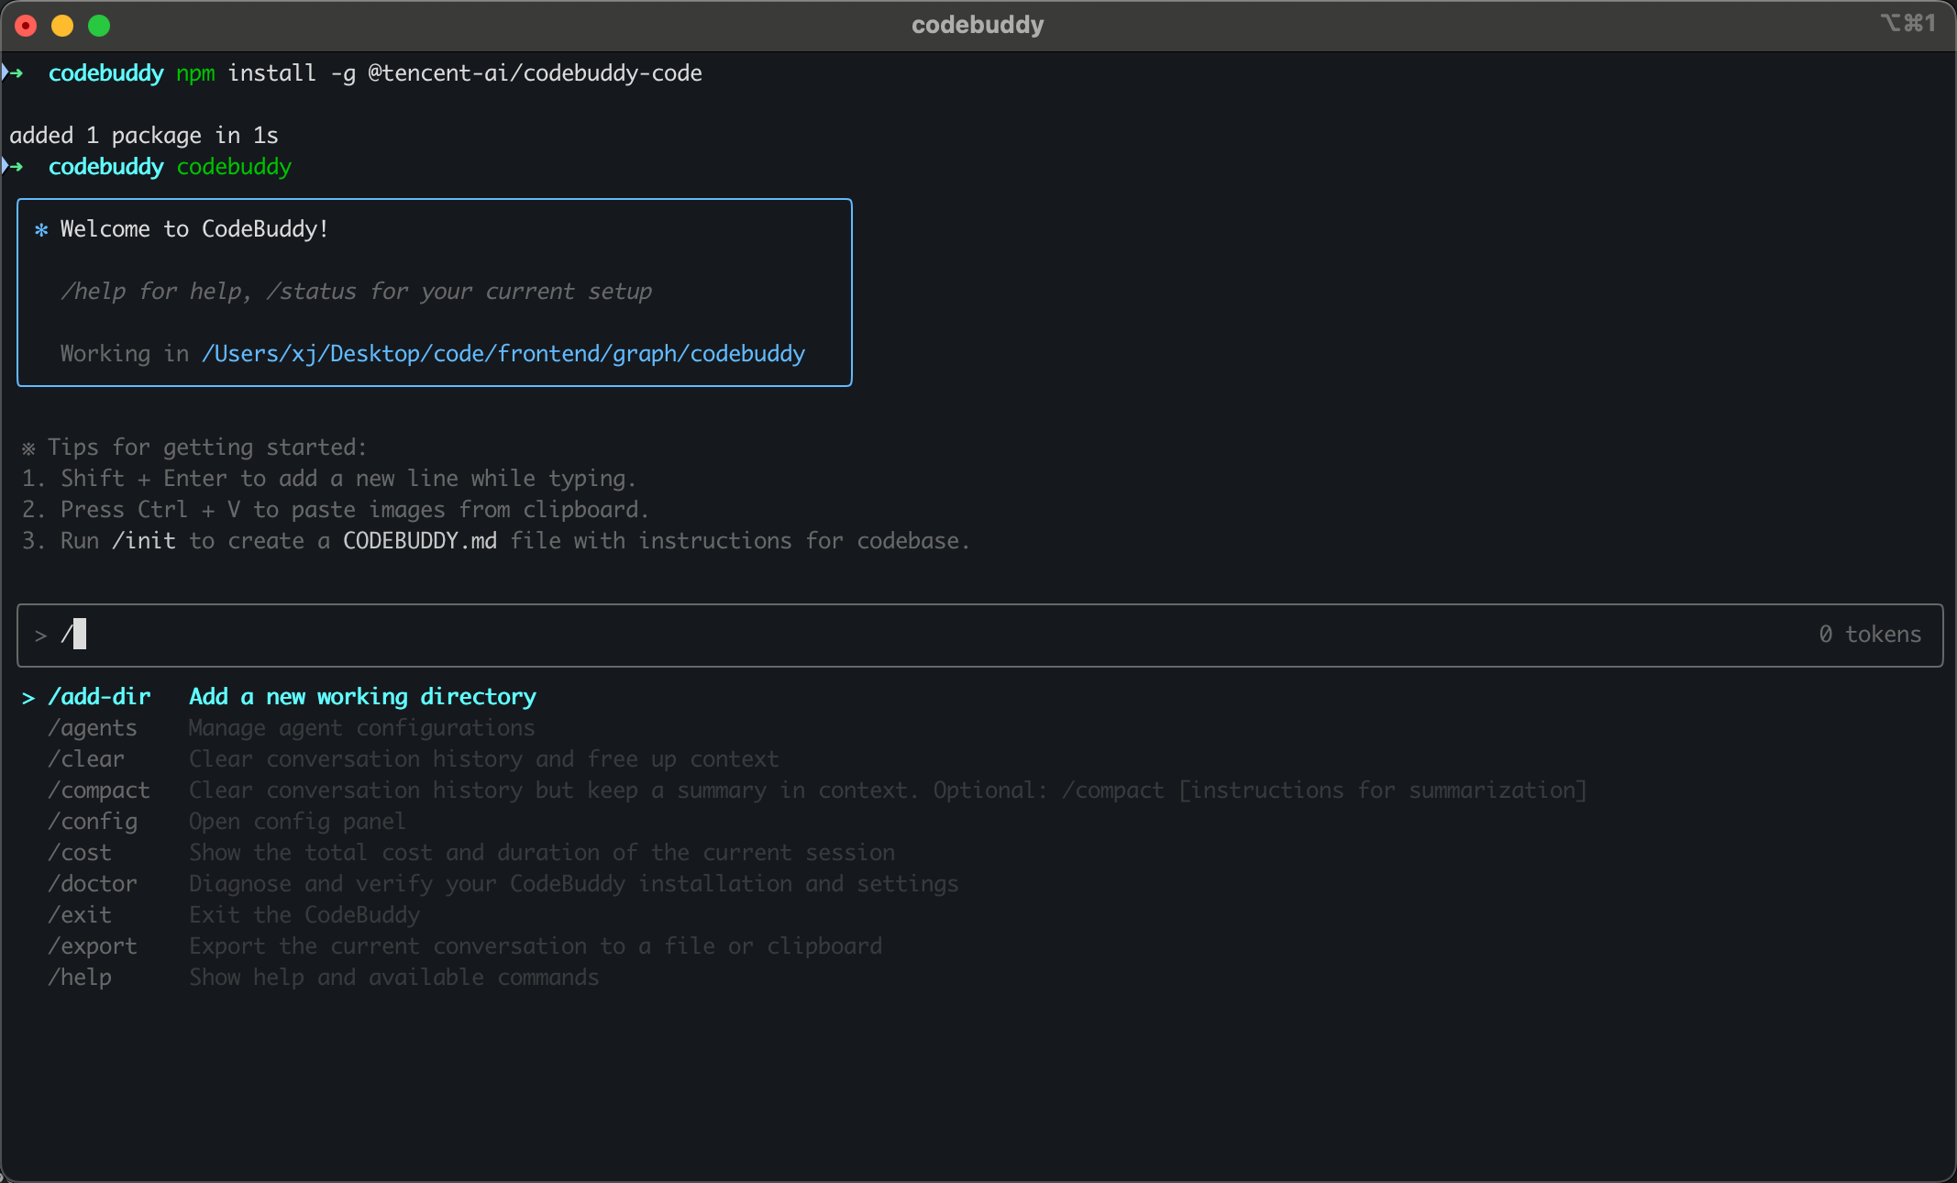The image size is (1957, 1183).
Task: Click 'Exit the CodeBuddy' description
Action: click(304, 915)
